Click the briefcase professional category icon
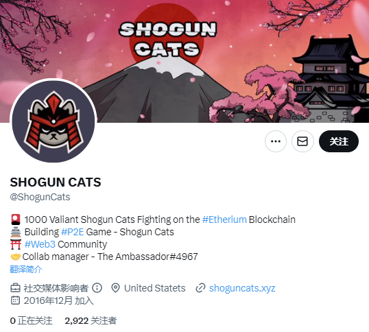This screenshot has width=369, height=332. (x=15, y=288)
